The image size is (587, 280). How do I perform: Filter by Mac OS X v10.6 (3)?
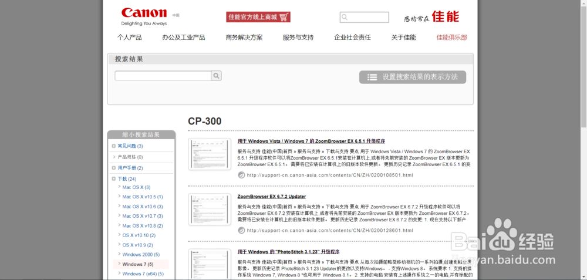click(143, 207)
